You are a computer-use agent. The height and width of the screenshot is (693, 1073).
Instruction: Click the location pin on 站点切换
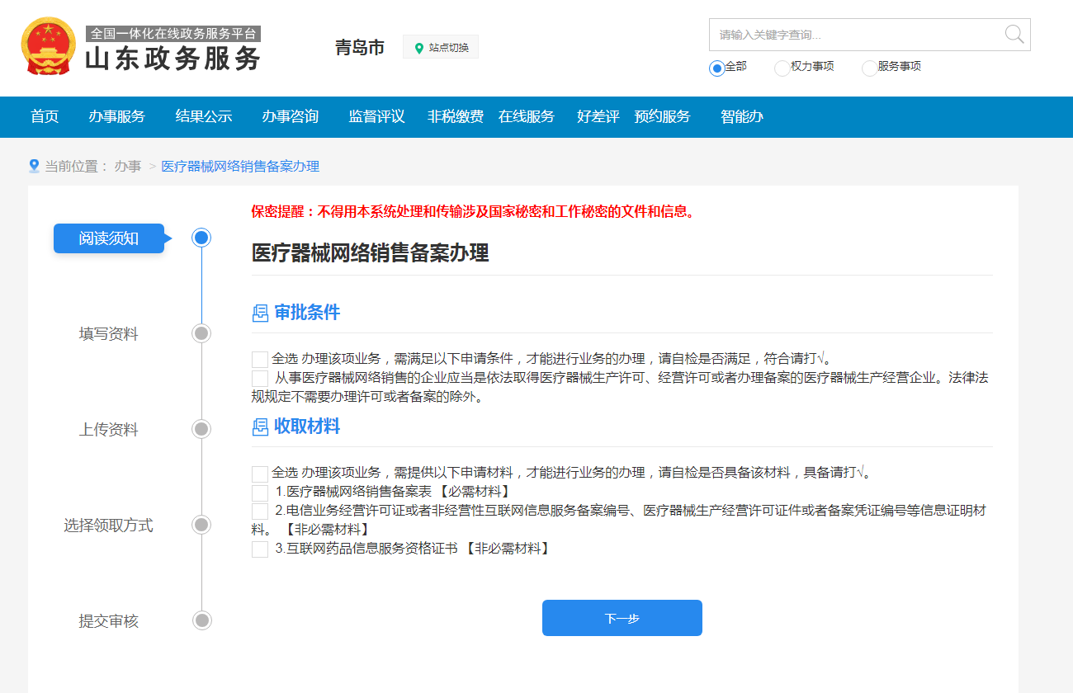click(416, 46)
